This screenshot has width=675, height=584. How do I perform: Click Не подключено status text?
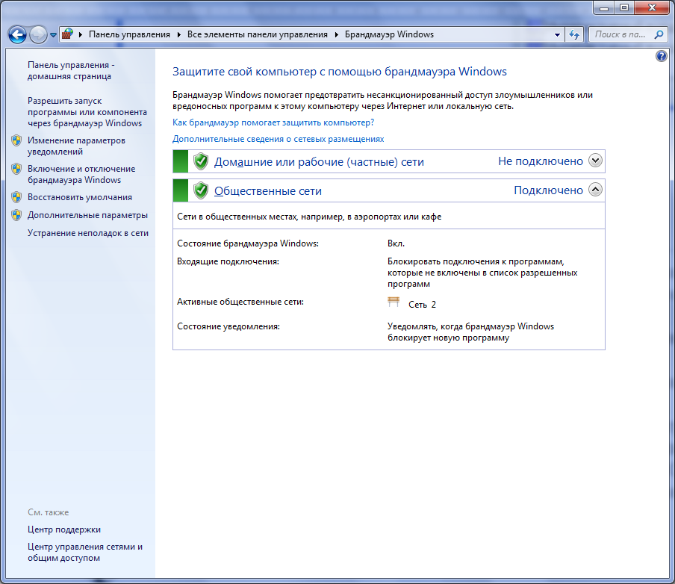(x=541, y=161)
